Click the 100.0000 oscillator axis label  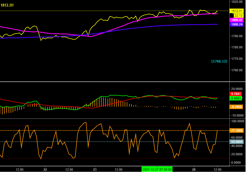[237, 121]
